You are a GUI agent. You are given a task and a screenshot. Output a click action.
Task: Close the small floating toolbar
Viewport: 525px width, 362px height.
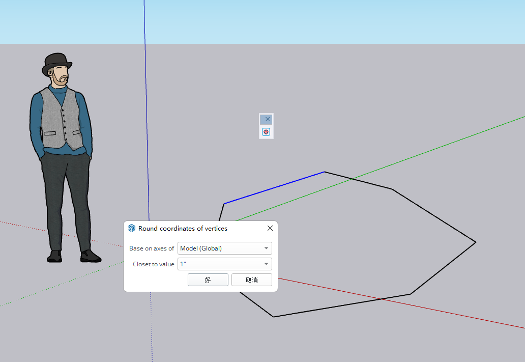tap(267, 119)
